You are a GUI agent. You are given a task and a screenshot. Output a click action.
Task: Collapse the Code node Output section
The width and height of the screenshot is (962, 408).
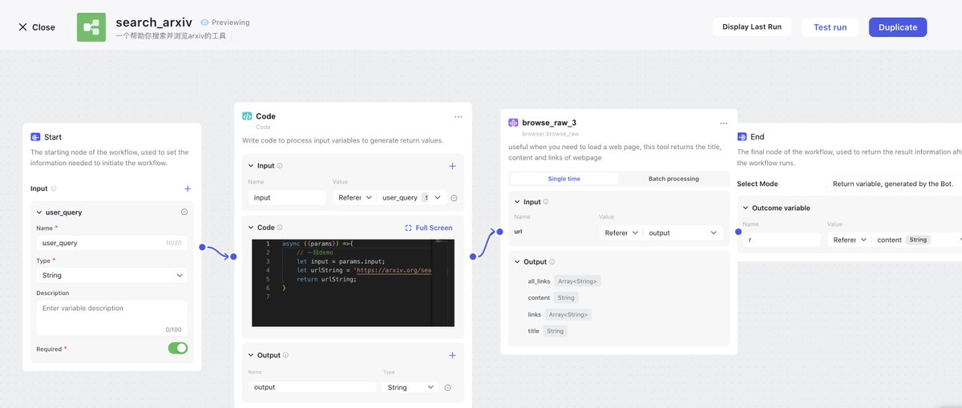pyautogui.click(x=251, y=355)
